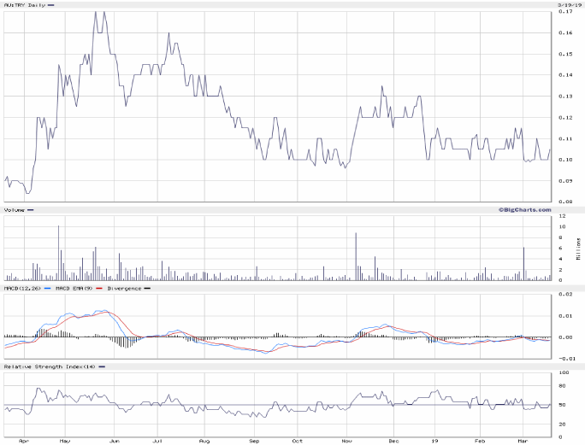Click the AUsTRY Daily chart title
Viewport: 585px width, 445px height.
[x=24, y=5]
